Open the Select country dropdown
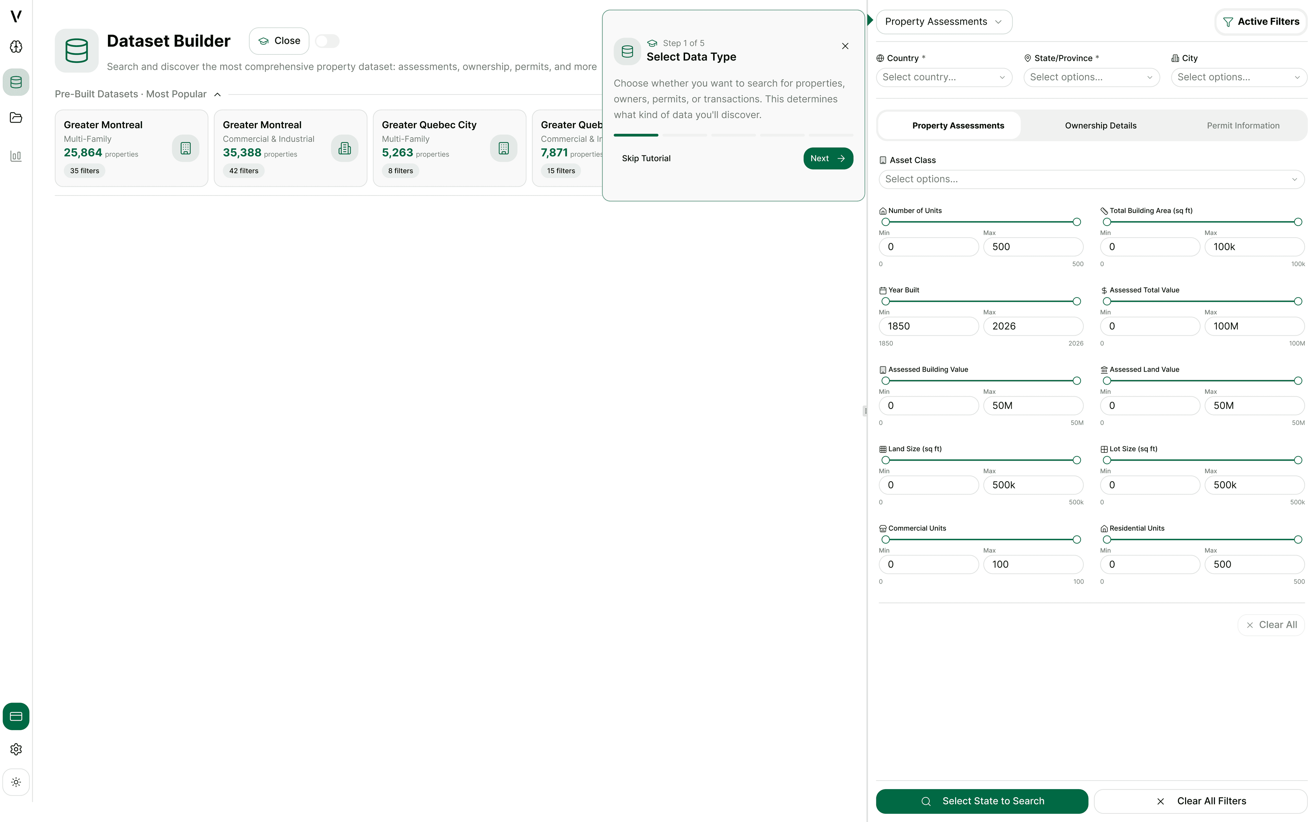This screenshot has height=822, width=1316. [943, 77]
